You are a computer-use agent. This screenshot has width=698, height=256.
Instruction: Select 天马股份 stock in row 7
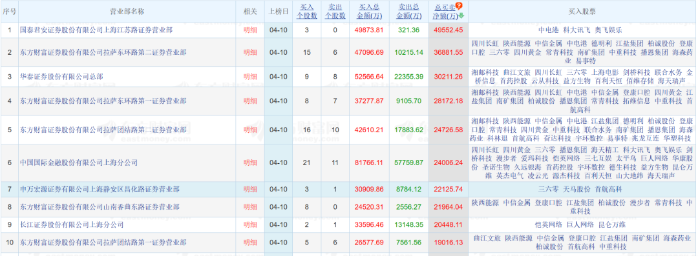pos(577,190)
